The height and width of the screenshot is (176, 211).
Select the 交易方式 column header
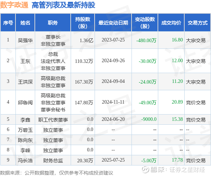(198, 22)
